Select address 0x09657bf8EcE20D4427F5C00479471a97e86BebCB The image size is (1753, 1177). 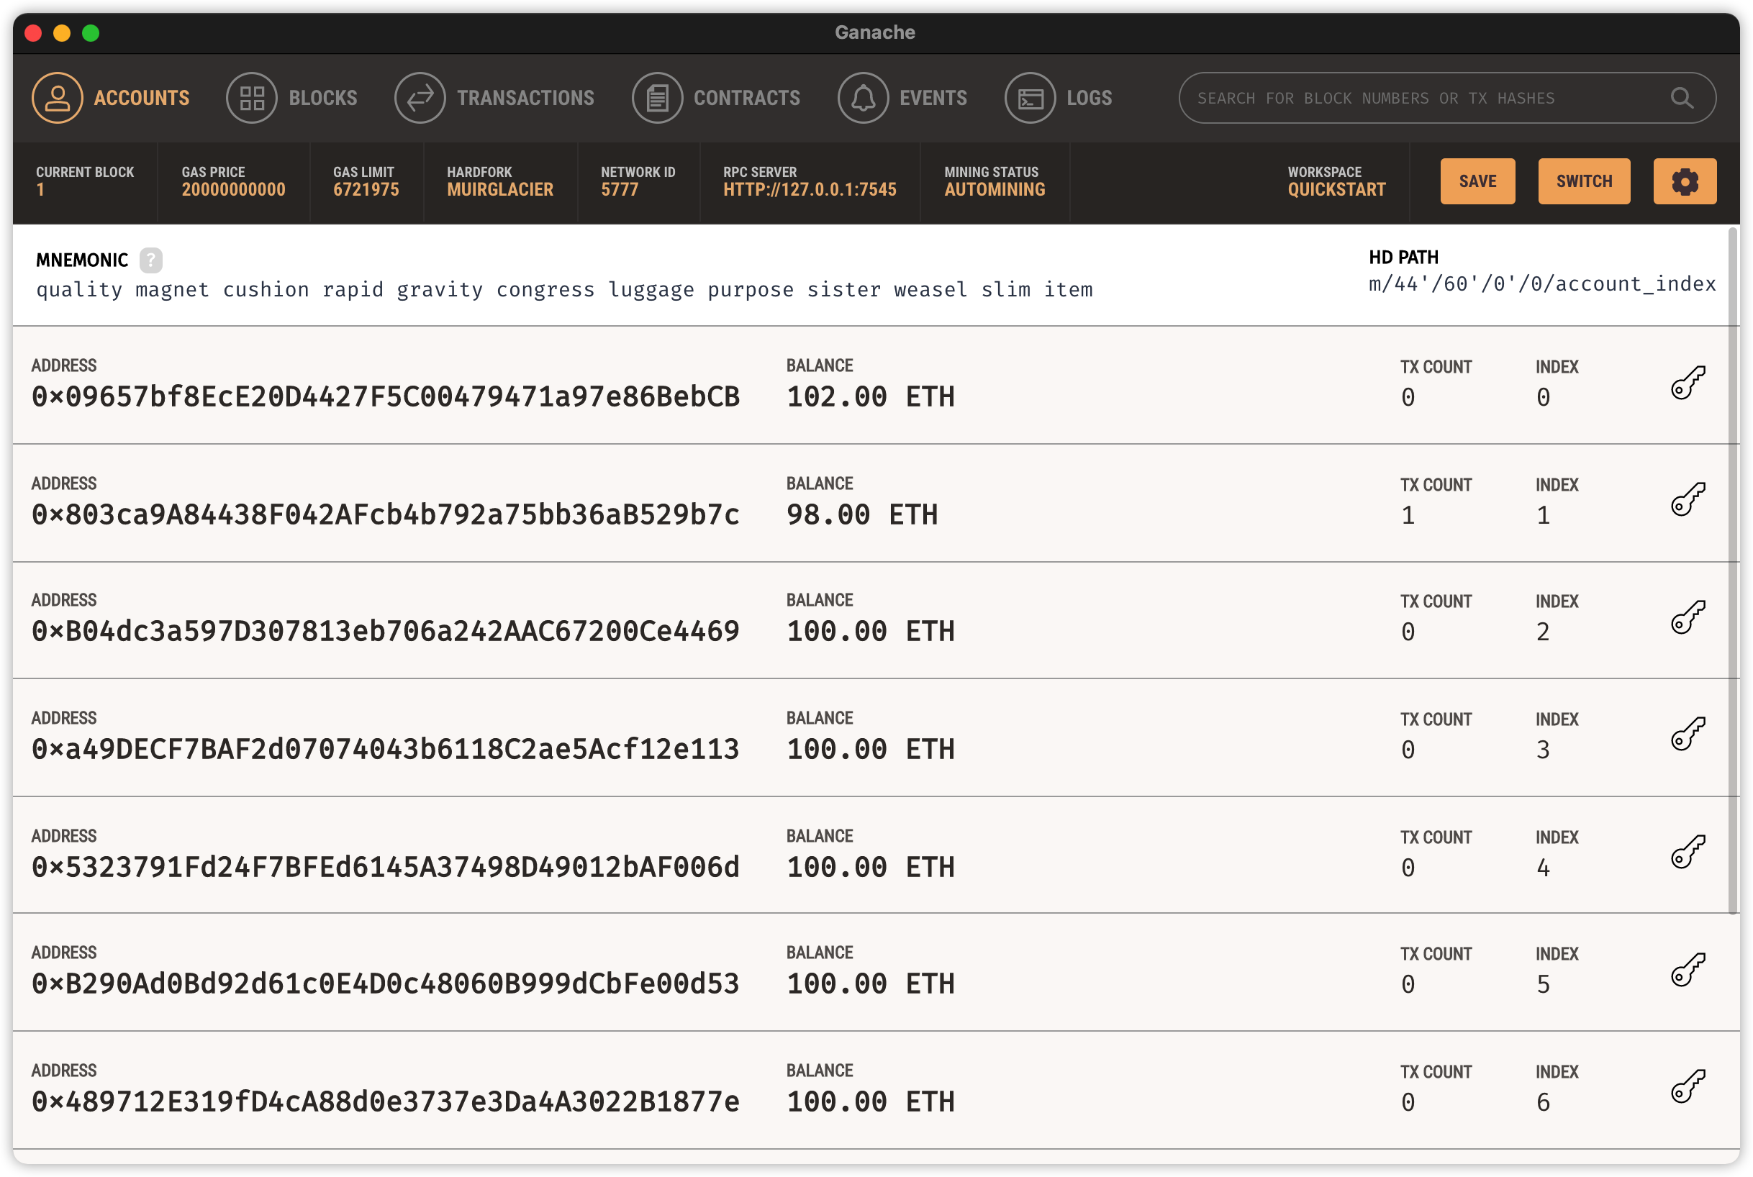(x=386, y=397)
